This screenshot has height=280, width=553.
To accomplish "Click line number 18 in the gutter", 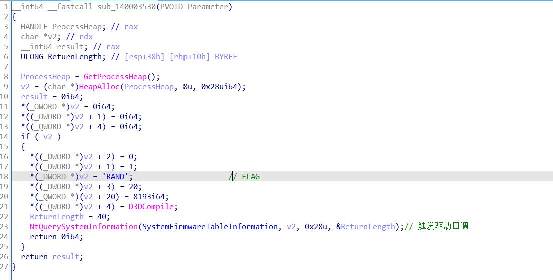I will point(5,177).
